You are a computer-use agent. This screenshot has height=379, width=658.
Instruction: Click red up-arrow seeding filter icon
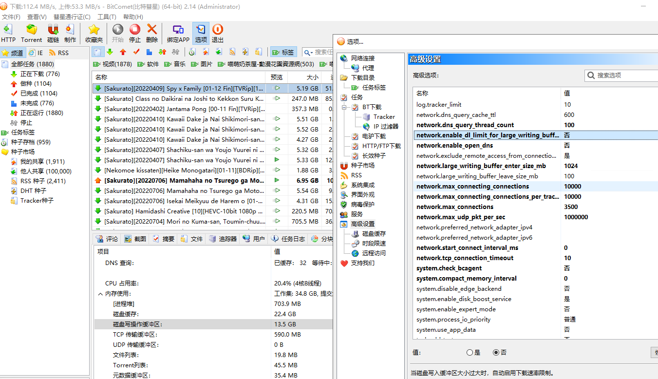click(123, 52)
